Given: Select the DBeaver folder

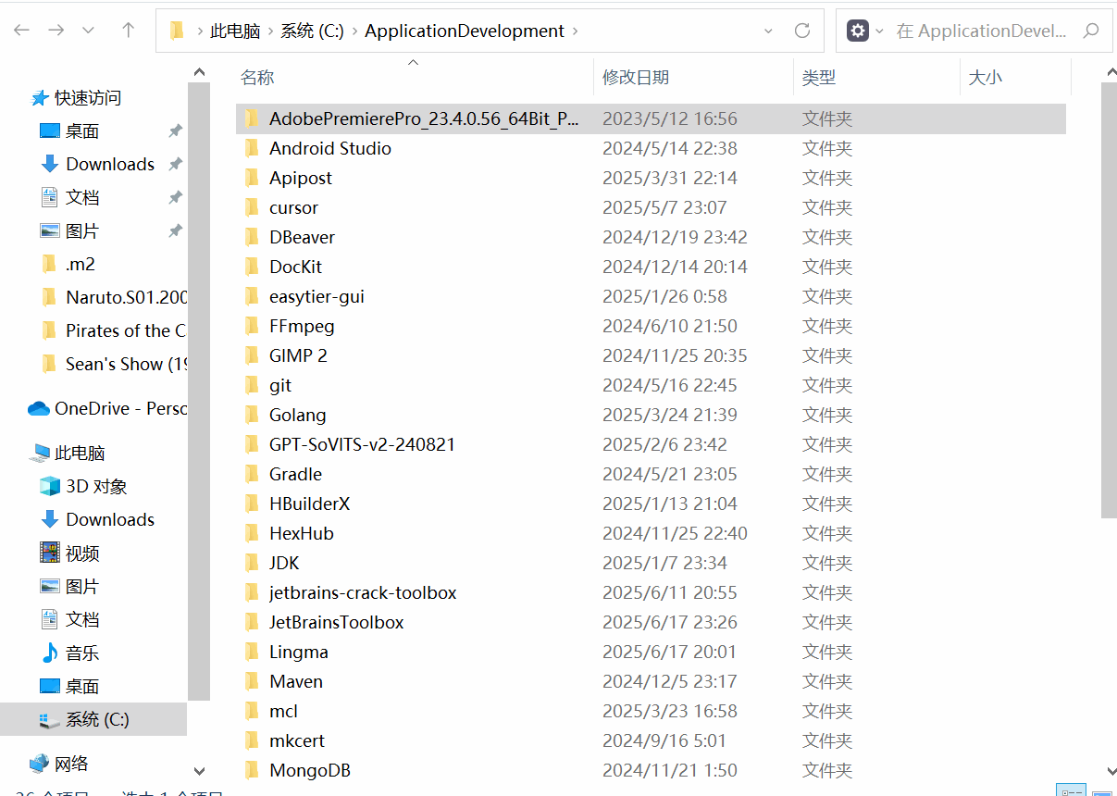Looking at the screenshot, I should click(x=302, y=237).
